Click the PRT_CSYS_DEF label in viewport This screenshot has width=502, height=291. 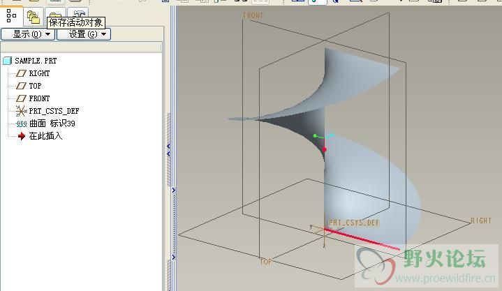click(x=354, y=223)
